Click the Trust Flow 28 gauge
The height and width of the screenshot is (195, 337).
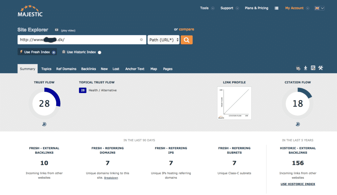click(x=44, y=104)
